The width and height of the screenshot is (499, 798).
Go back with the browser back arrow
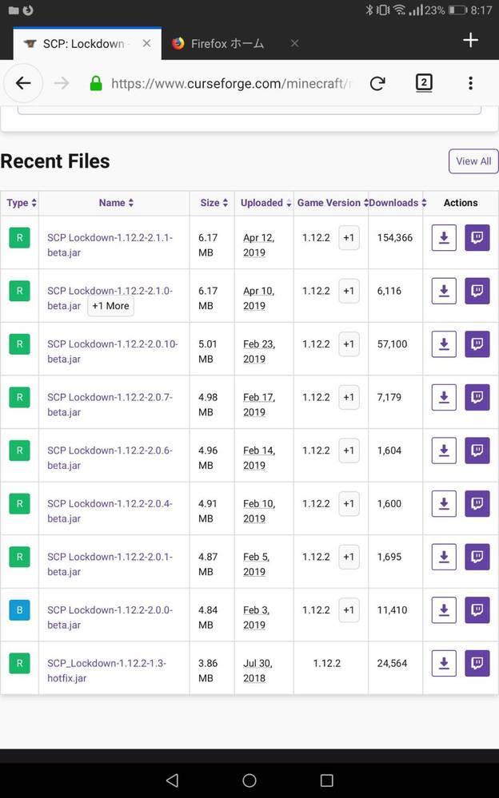pyautogui.click(x=23, y=83)
